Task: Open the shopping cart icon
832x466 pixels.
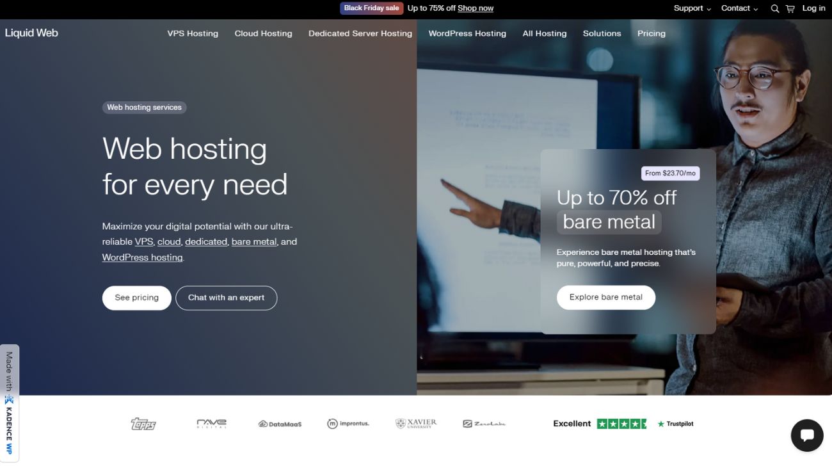Action: click(790, 8)
